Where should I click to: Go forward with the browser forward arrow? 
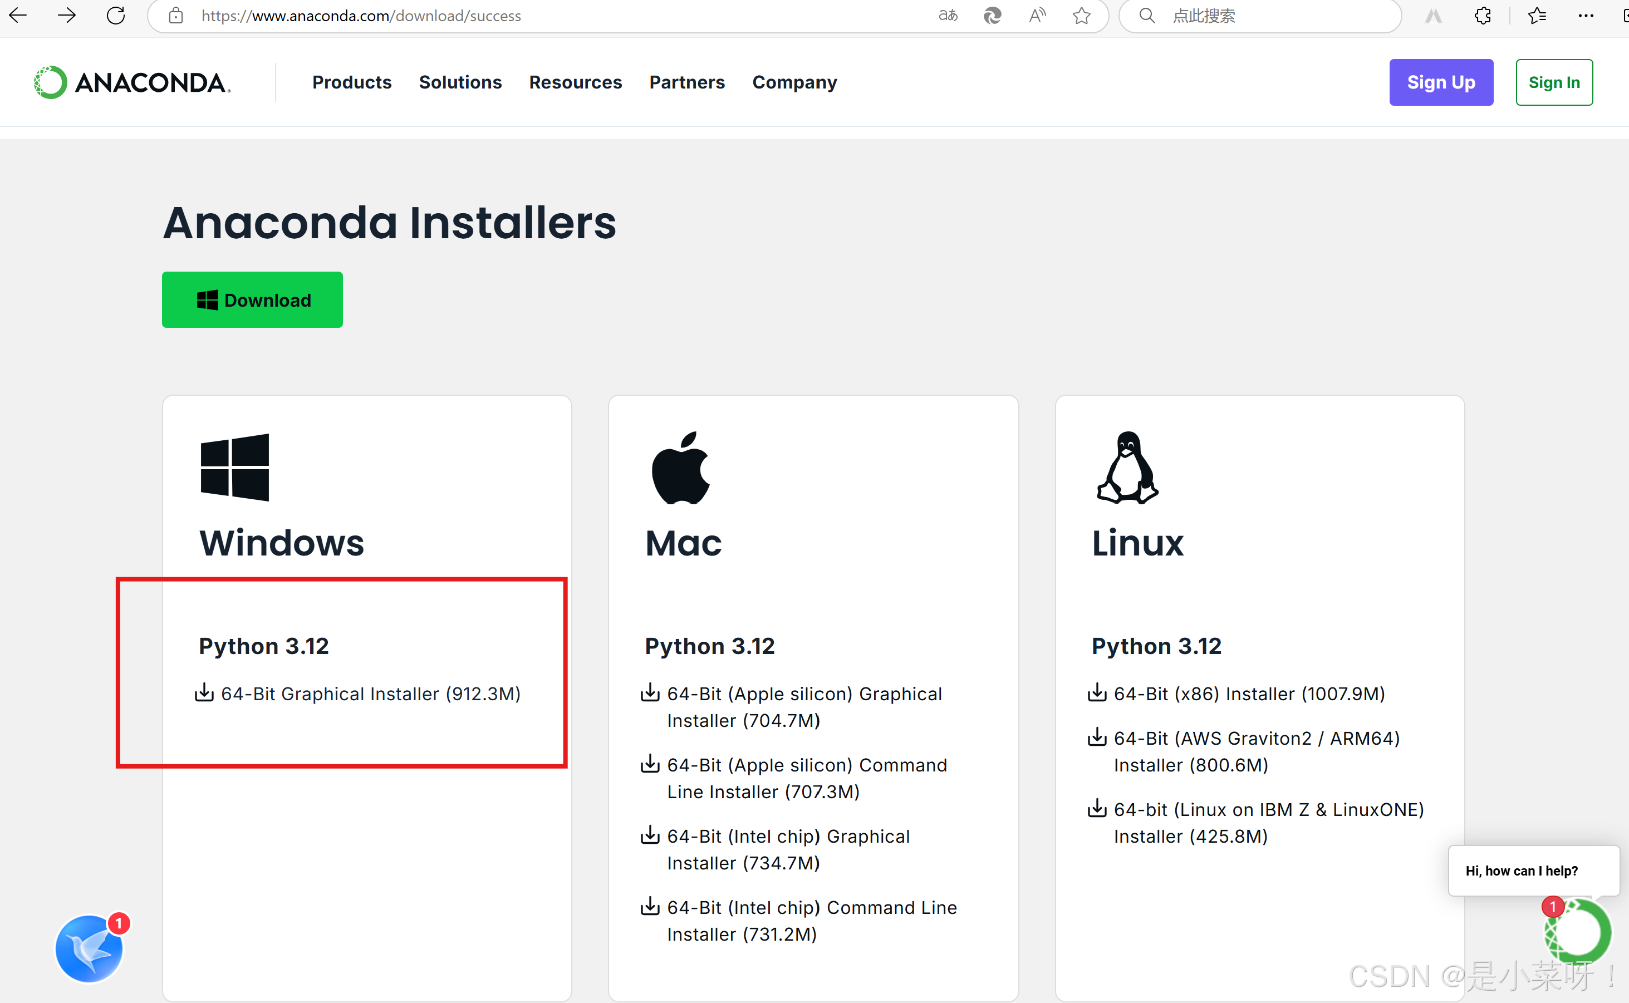coord(66,15)
